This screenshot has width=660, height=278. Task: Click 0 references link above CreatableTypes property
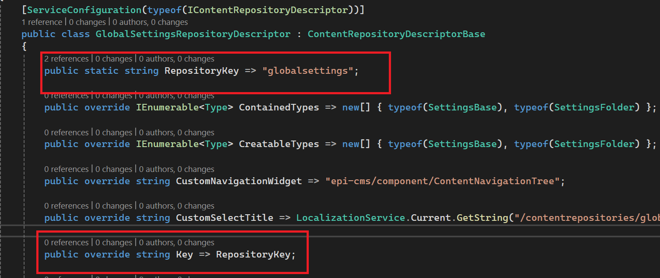tap(66, 133)
